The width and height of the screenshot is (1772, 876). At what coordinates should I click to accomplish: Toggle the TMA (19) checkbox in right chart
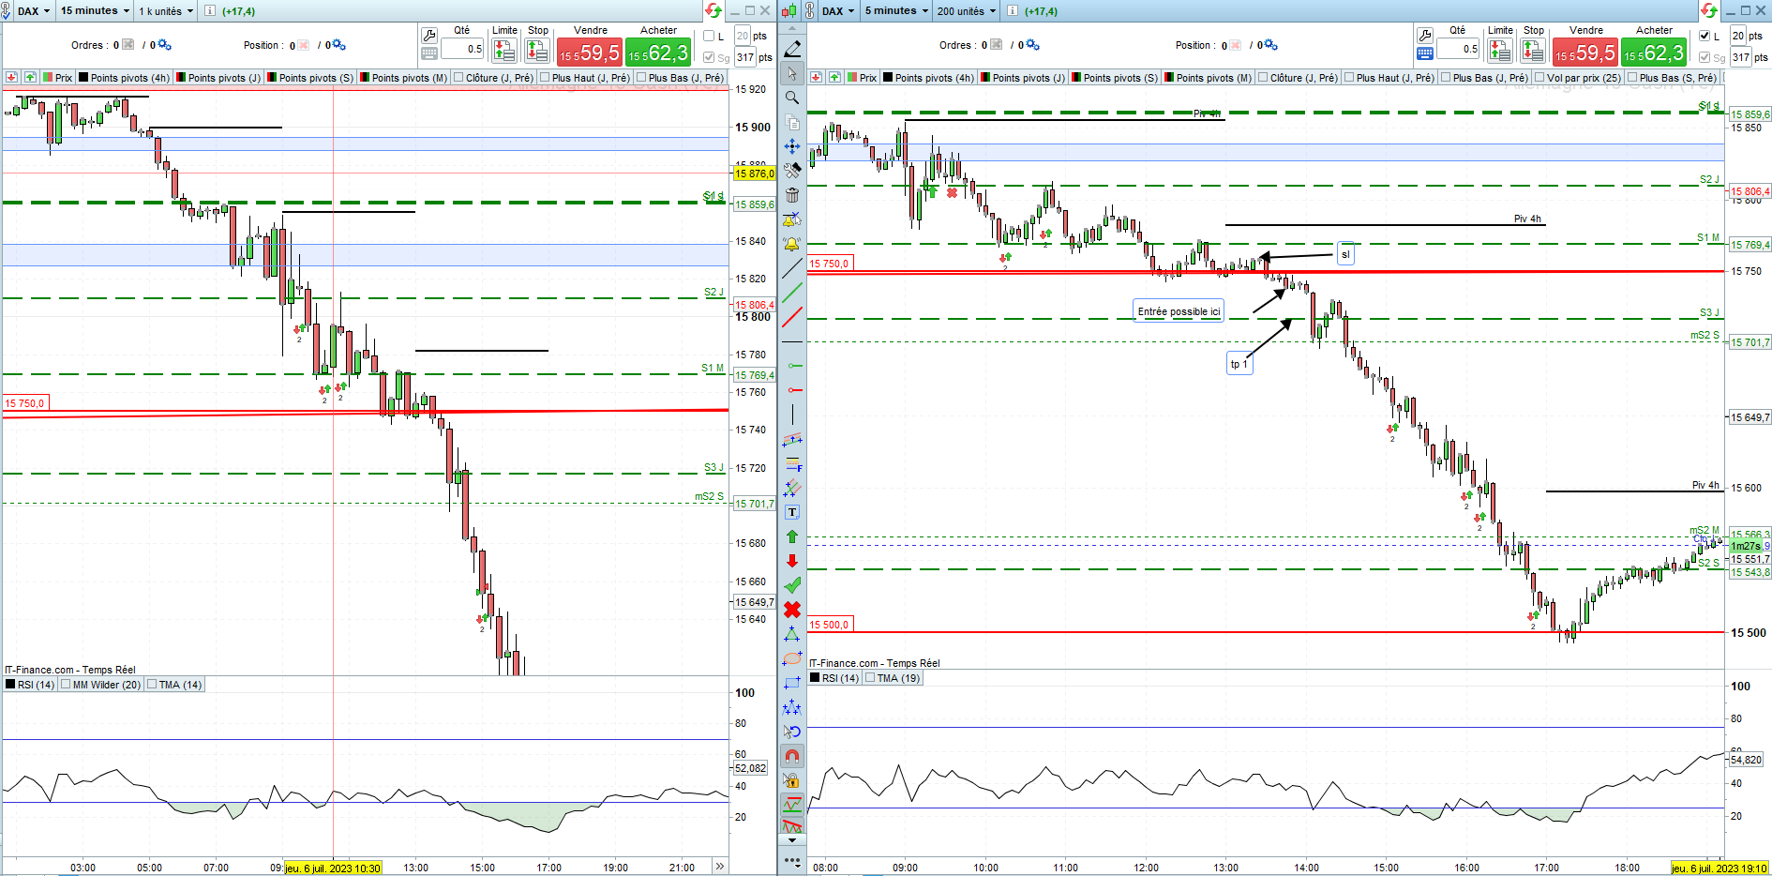(871, 678)
